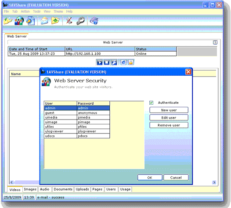
Task: Switch to the Audio tab
Action: (44, 189)
